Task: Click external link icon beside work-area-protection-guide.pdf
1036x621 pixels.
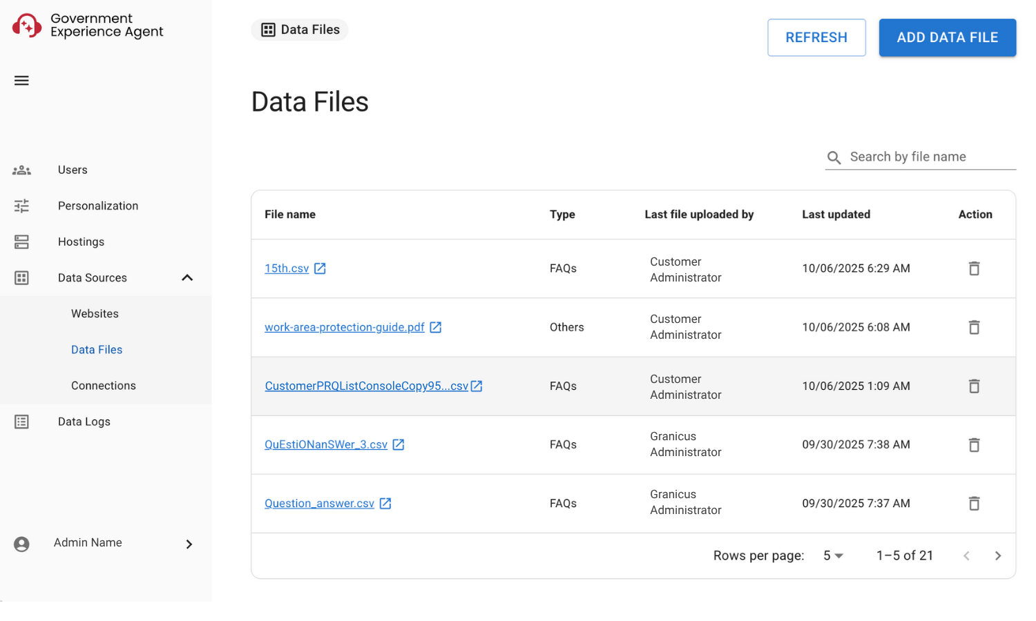Action: [x=436, y=327]
